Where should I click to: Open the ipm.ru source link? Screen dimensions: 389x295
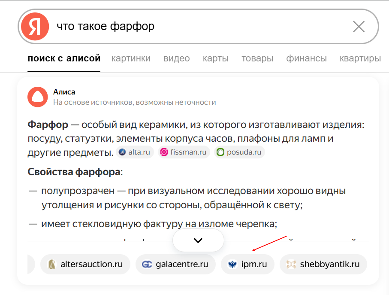coord(247,264)
